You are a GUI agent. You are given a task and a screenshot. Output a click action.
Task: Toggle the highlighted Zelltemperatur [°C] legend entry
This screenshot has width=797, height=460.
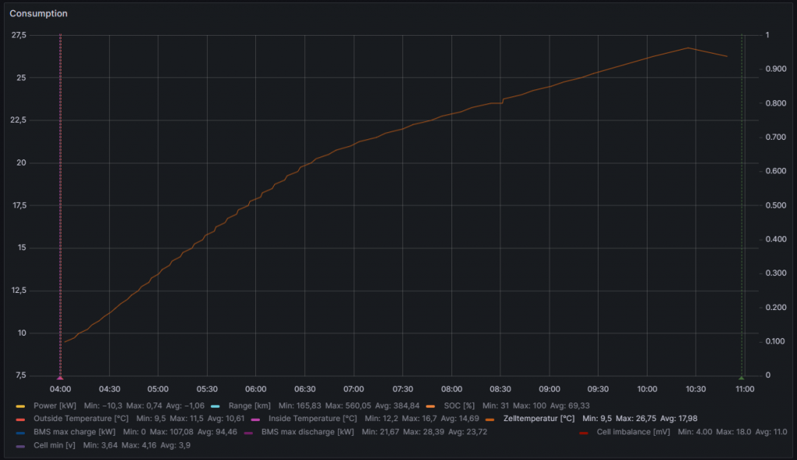pyautogui.click(x=539, y=419)
